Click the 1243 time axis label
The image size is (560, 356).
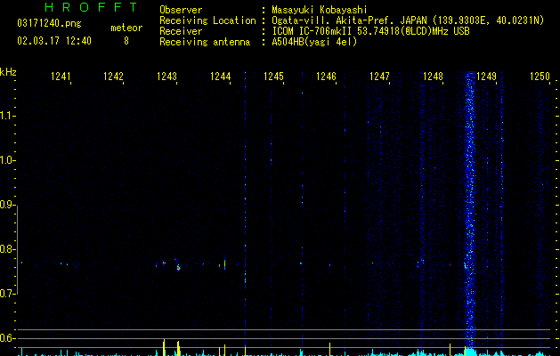click(166, 77)
